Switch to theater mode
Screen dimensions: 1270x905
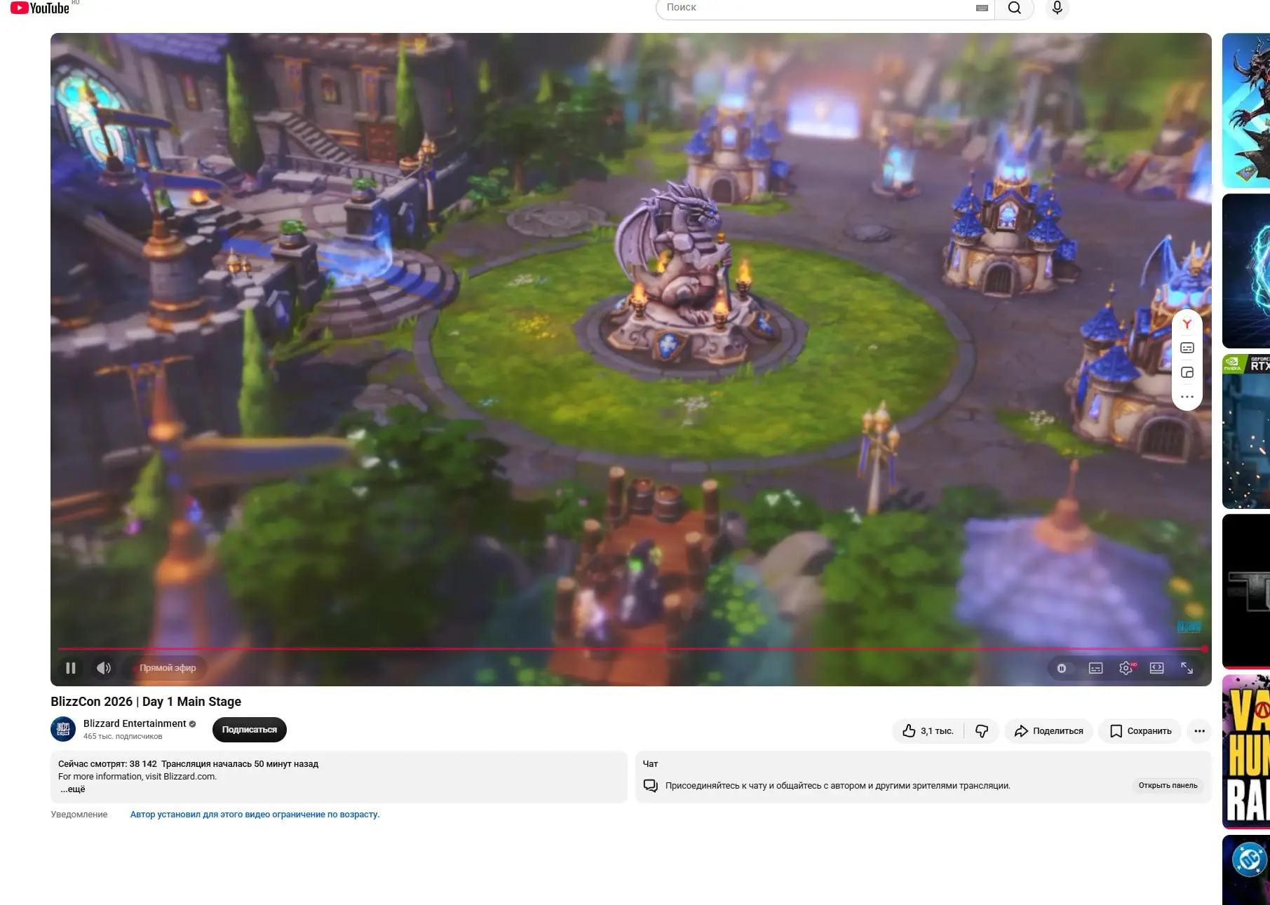tap(1157, 668)
